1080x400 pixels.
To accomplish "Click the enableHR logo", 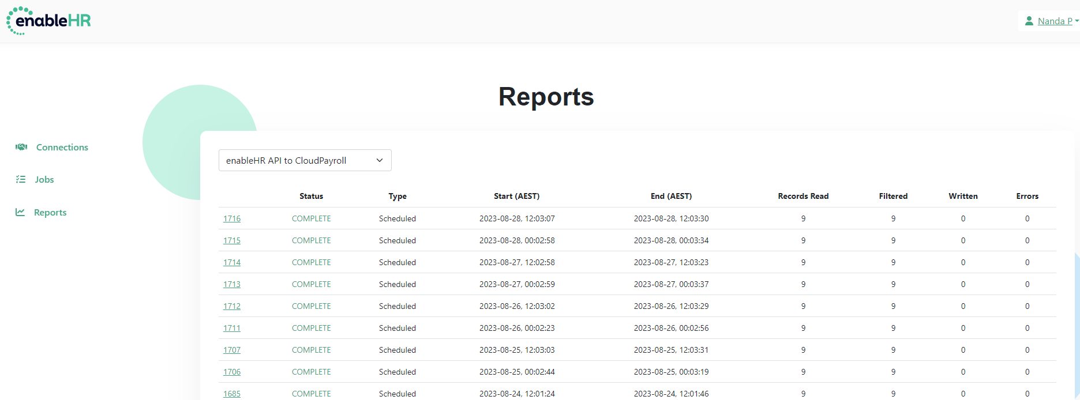I will click(48, 21).
